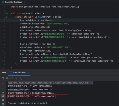Close the ConditionTest.java editor tab

tap(24, 2)
